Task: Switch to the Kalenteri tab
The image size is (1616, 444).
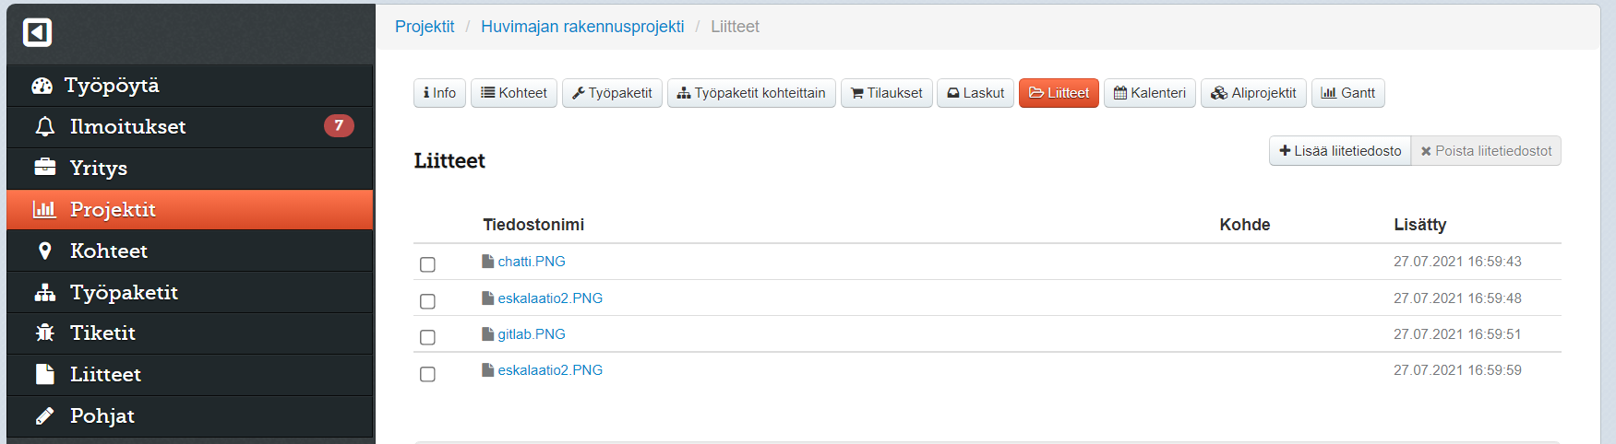Action: pos(1149,93)
